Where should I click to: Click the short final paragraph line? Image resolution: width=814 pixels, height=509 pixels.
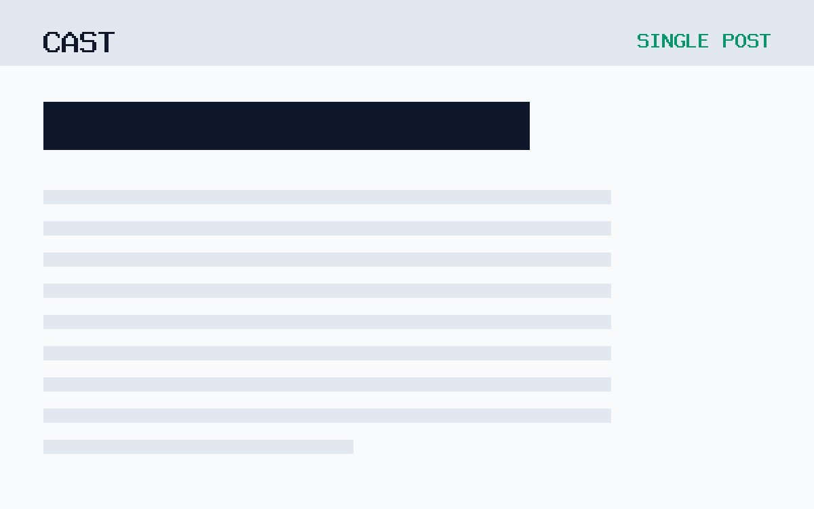point(198,447)
